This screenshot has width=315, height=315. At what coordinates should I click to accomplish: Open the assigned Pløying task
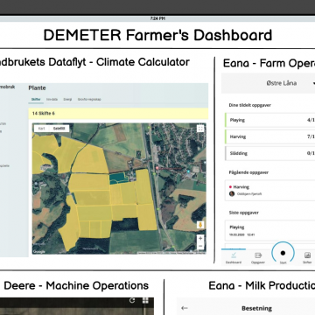click(270, 120)
